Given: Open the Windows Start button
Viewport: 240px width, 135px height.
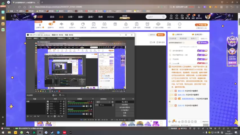Looking at the screenshot, I should (x=3, y=132).
